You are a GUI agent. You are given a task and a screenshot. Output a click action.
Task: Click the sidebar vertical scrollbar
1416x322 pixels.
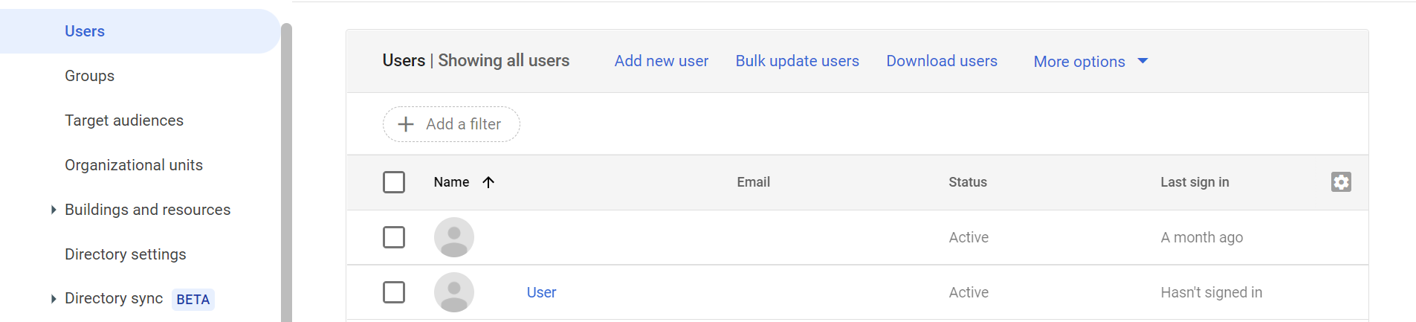coord(286,171)
